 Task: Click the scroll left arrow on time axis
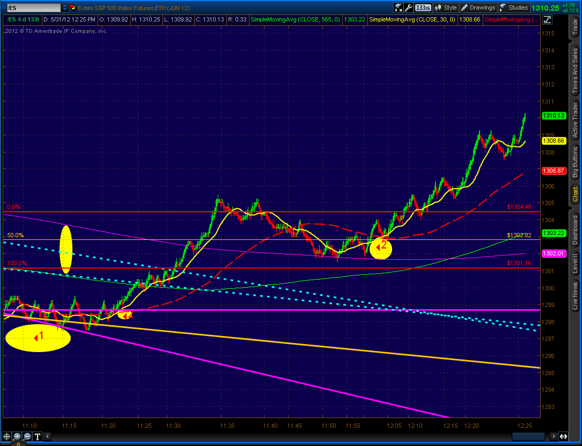tap(47, 437)
